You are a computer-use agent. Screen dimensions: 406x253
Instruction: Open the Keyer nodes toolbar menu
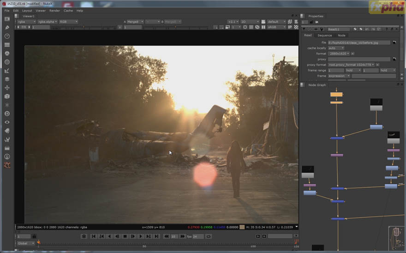click(7, 70)
